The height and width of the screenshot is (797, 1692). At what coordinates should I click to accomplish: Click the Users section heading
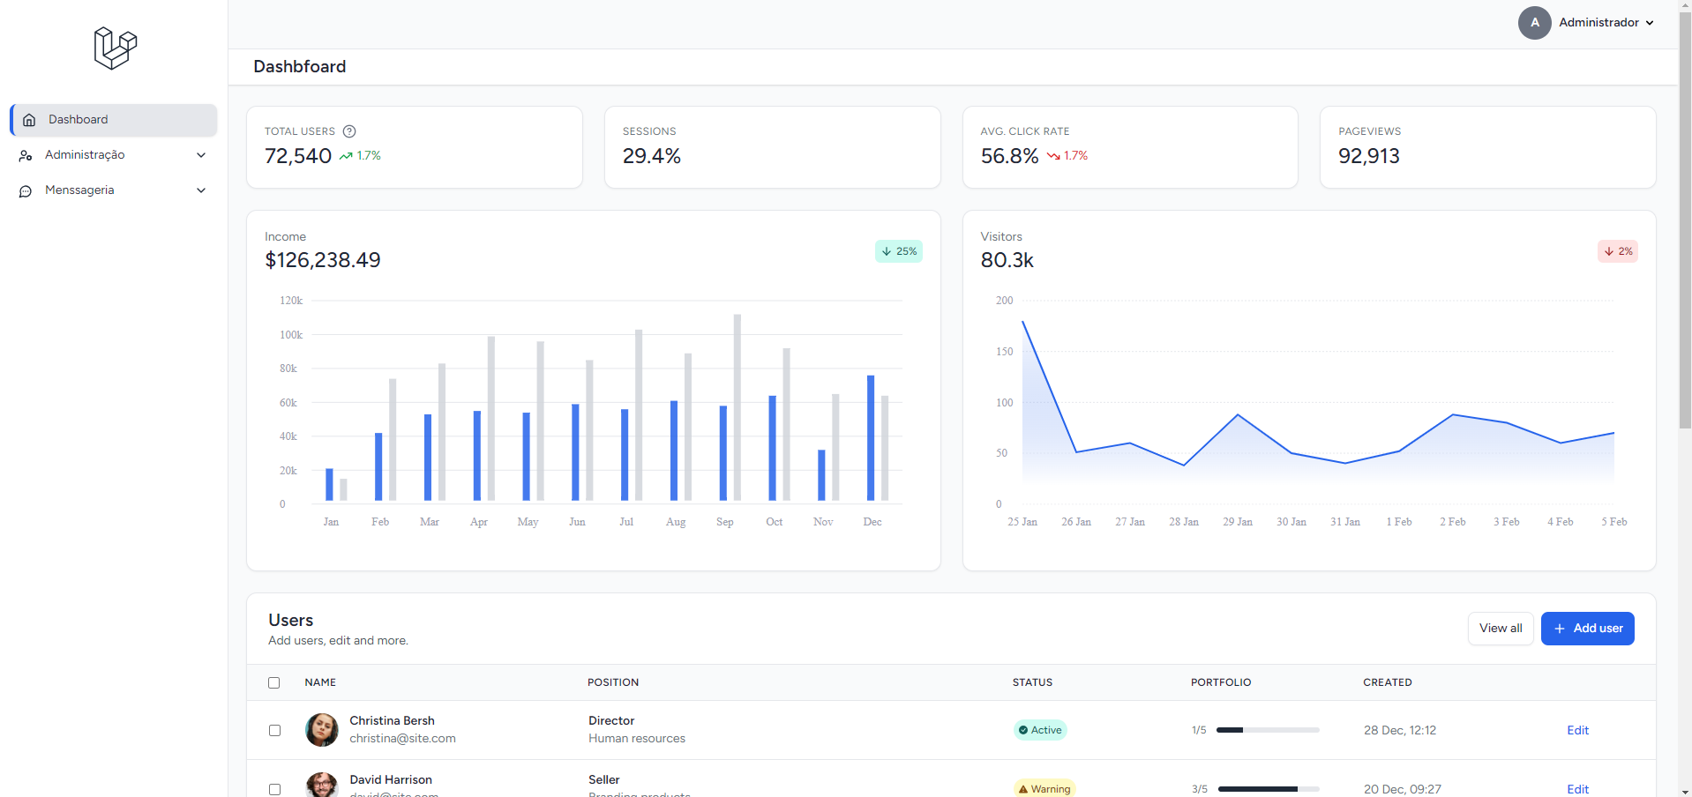(291, 621)
